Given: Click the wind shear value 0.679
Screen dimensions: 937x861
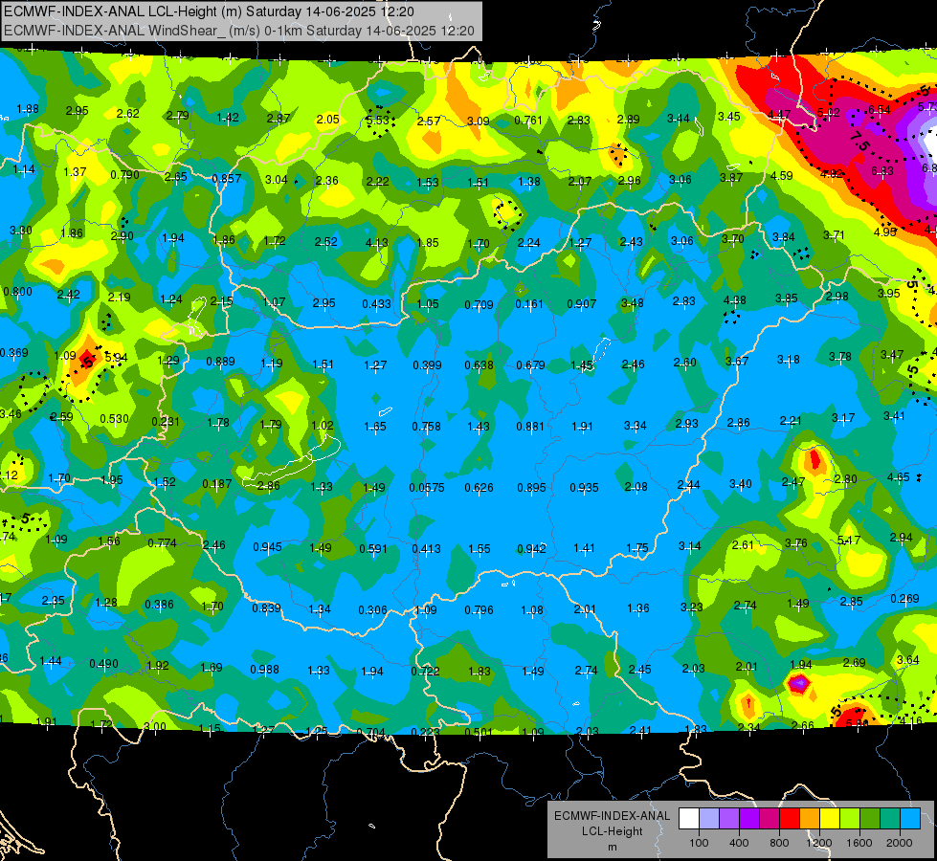Looking at the screenshot, I should click(x=530, y=365).
